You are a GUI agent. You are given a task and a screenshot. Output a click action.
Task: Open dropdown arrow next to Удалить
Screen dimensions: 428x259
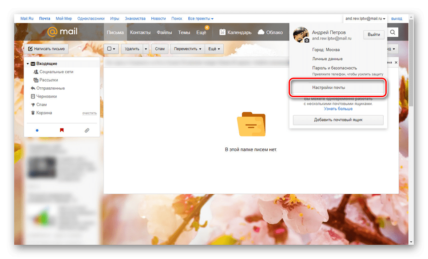click(146, 49)
